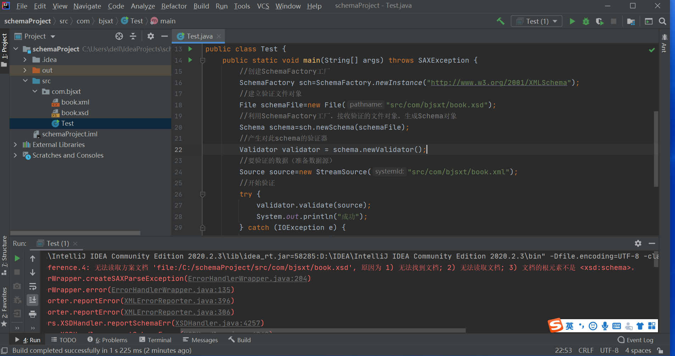Click the disabled Stop square in toolbar
This screenshot has height=356, width=675.
pos(614,21)
